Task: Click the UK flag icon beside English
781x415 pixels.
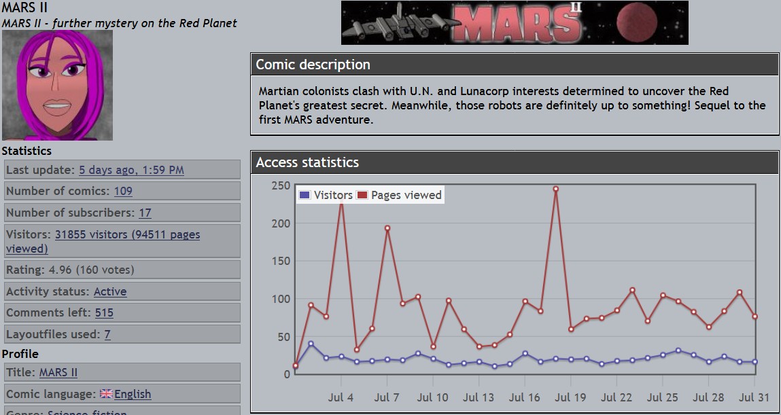Action: [106, 394]
